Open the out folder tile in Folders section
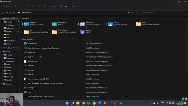Image resolution: width=188 pixels, height=106 pixels. pyautogui.click(x=36, y=32)
